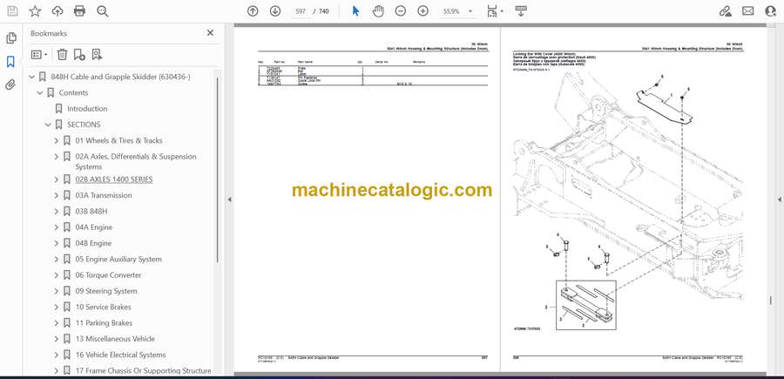This screenshot has height=379, width=784.
Task: Expand the 05 Engine Auxiliary System chevron
Action: (x=57, y=260)
